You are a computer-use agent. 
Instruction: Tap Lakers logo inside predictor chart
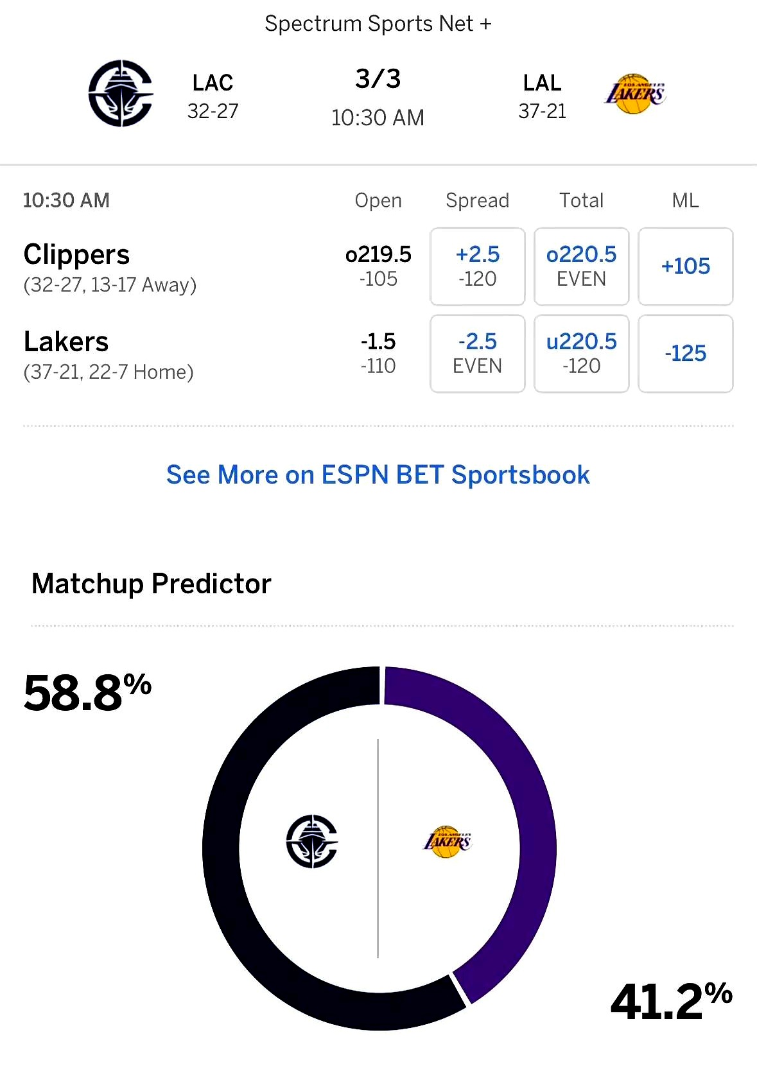pyautogui.click(x=448, y=841)
